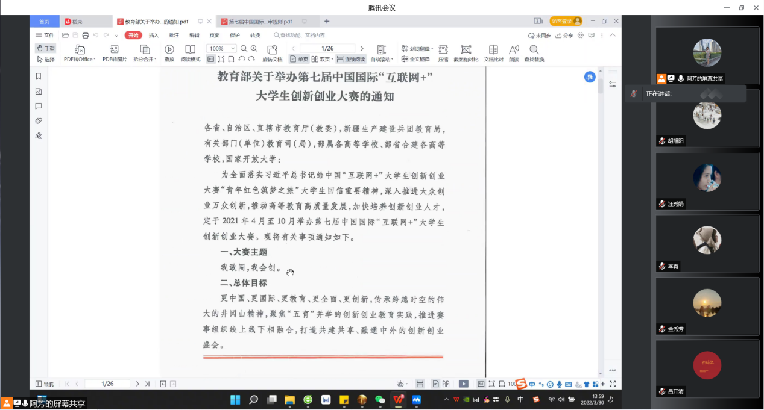
Task: Open the thumbnail panel in left sidebar
Action: pos(39,92)
